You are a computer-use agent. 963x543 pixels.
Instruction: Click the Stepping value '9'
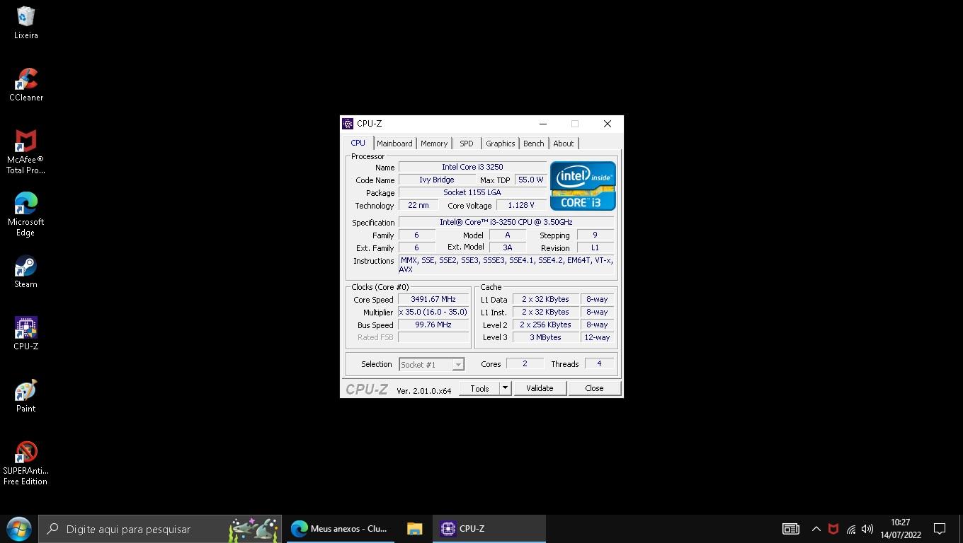pos(595,235)
